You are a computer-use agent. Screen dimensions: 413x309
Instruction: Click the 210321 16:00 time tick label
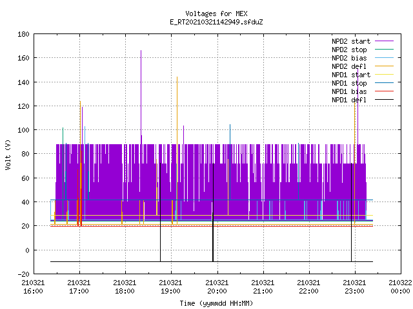pyautogui.click(x=33, y=287)
